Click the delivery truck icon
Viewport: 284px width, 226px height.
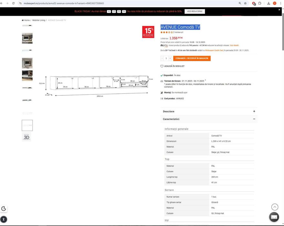(x=162, y=81)
